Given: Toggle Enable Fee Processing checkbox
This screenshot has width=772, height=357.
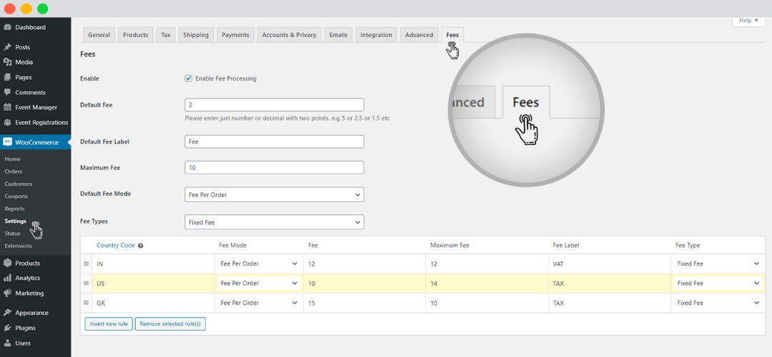Looking at the screenshot, I should (x=189, y=79).
